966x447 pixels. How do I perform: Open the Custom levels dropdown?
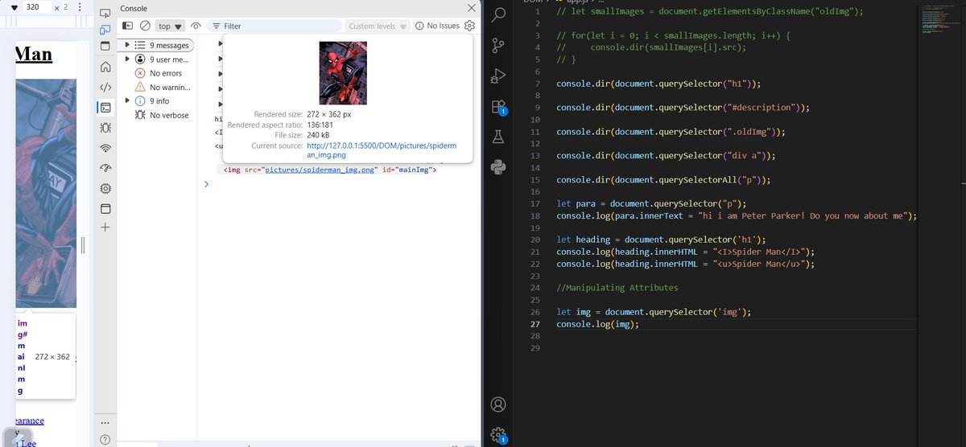pyautogui.click(x=378, y=26)
